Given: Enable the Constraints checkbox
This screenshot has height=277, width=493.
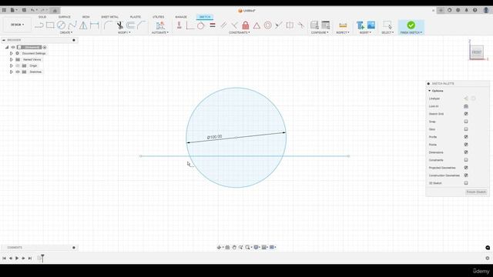Looking at the screenshot, I should [x=466, y=160].
